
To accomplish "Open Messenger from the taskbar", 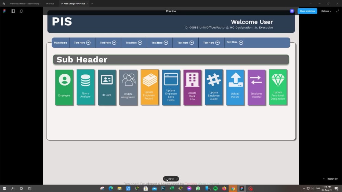I will click(x=189, y=188).
